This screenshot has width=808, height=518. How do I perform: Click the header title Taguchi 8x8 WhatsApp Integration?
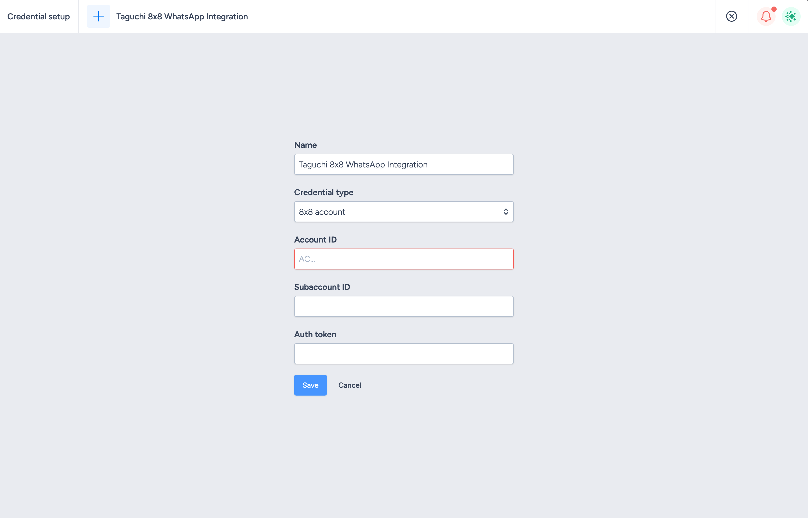[182, 16]
